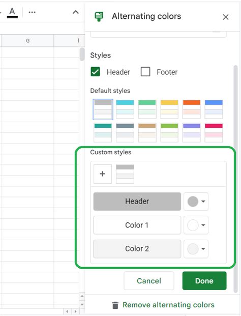This screenshot has width=241, height=316.
Task: Click the Alternating colors paint roller icon
Action: [x=99, y=16]
